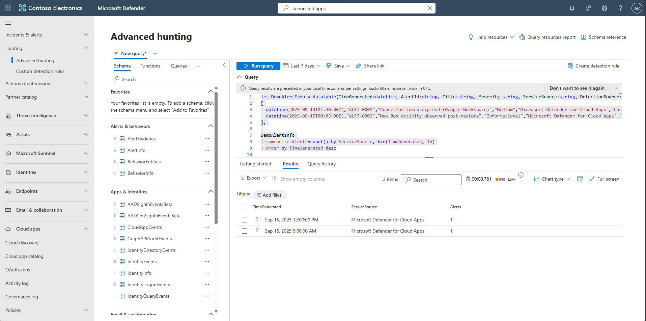Open the customize columns icon
The height and width of the screenshot is (321, 646).
point(580,179)
